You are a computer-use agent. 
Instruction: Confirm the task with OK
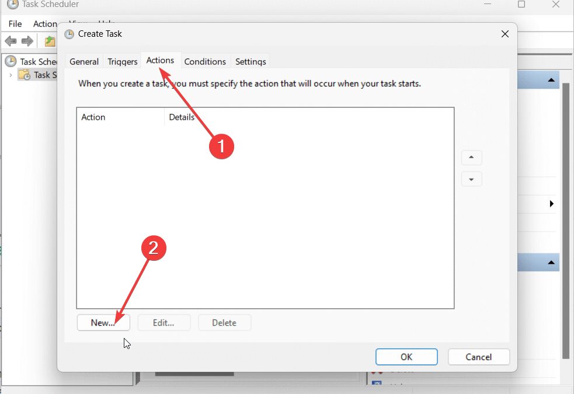pos(406,357)
